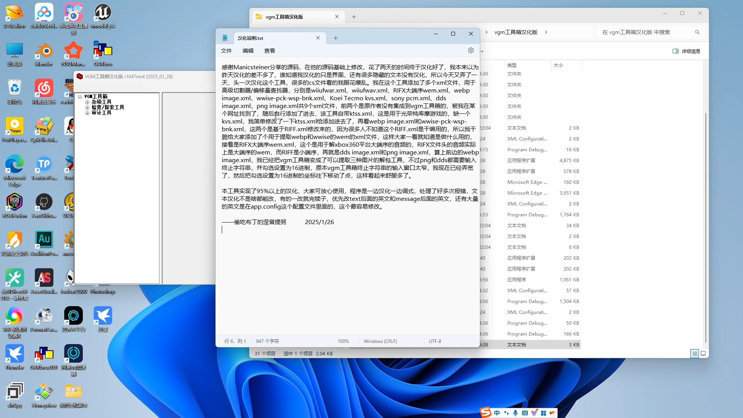Launch 火绒安全软件 from the desktop
The height and width of the screenshot is (418, 743).
(15, 244)
